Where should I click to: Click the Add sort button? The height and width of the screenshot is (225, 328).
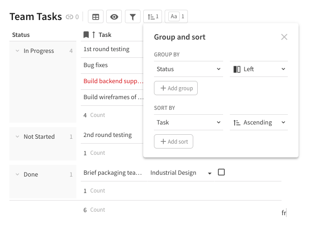tap(174, 141)
